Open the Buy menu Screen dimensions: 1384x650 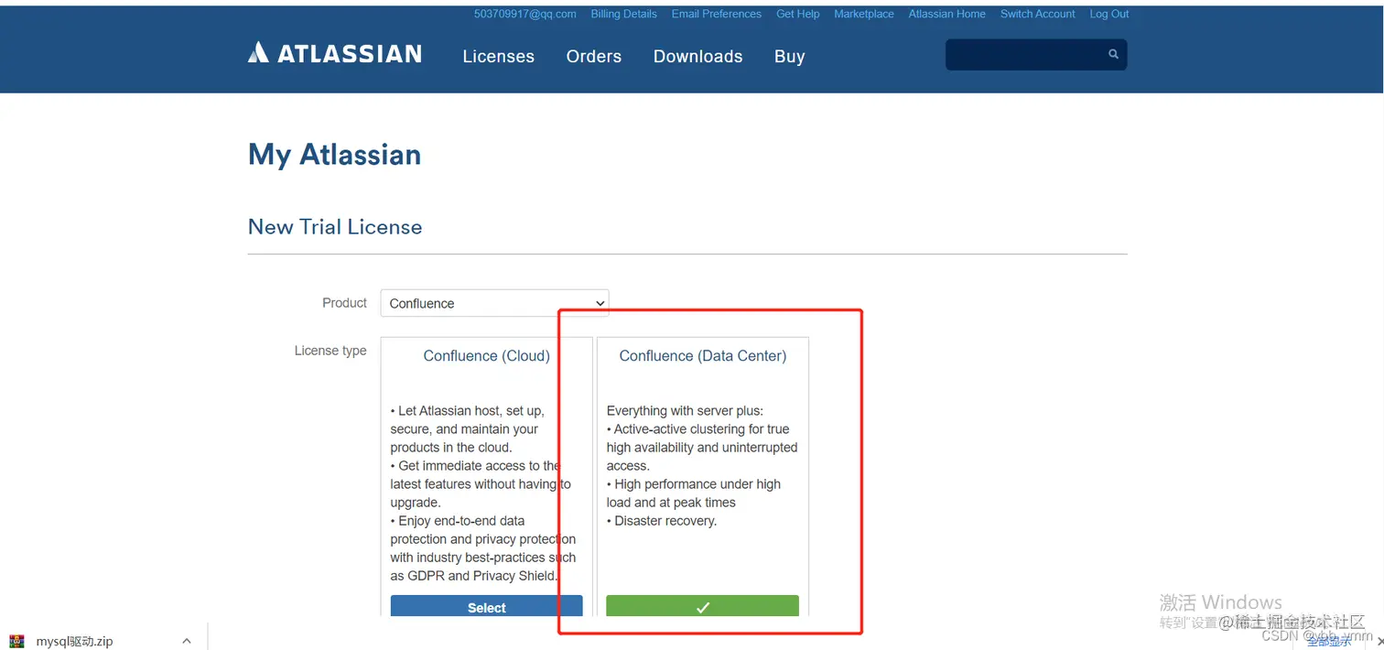(789, 57)
